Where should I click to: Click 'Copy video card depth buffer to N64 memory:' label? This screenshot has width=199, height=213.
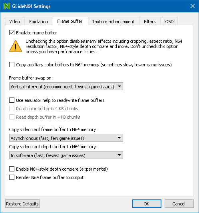53,147
